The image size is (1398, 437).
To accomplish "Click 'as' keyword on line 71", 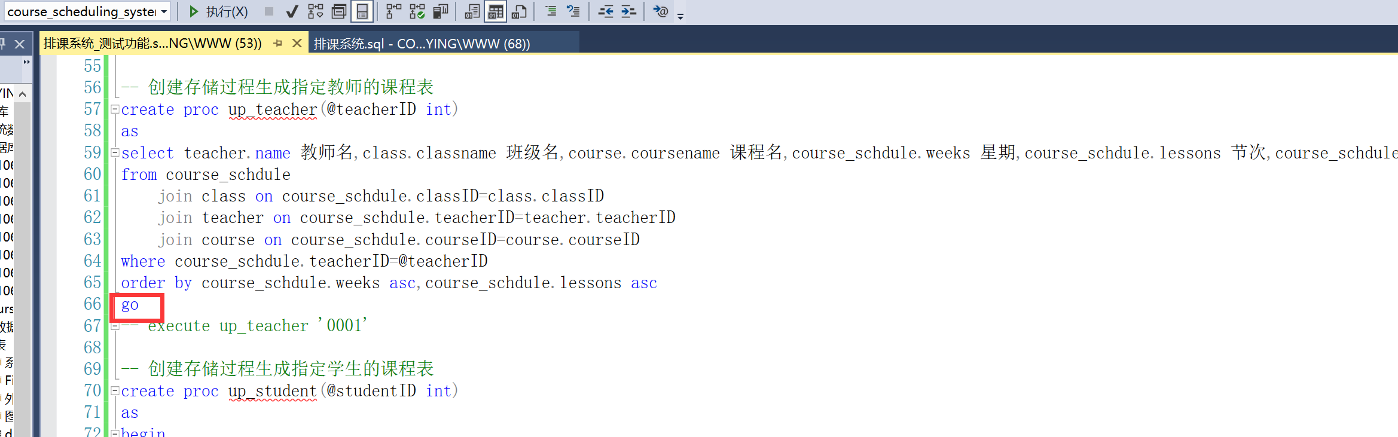I will pyautogui.click(x=130, y=413).
